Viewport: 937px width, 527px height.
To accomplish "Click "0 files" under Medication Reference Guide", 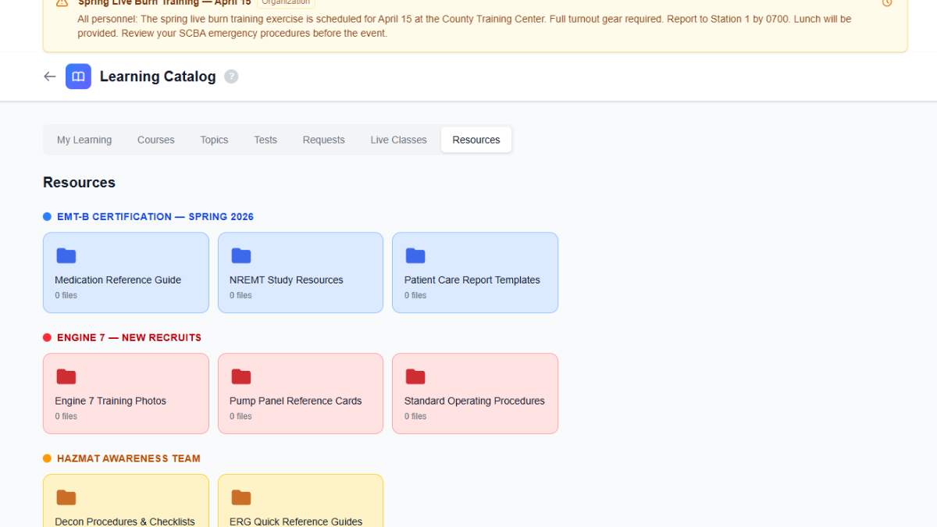I will point(66,296).
